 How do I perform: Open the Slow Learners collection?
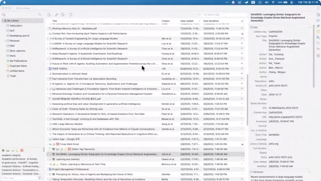[x=23, y=51]
